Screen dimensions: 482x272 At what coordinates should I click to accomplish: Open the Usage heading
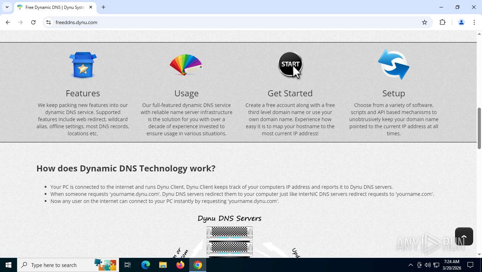[x=186, y=93]
